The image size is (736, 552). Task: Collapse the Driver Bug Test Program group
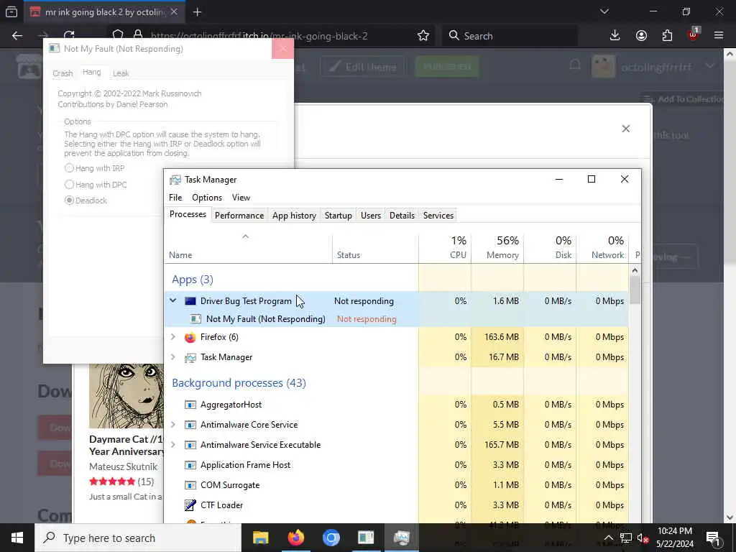tap(173, 300)
